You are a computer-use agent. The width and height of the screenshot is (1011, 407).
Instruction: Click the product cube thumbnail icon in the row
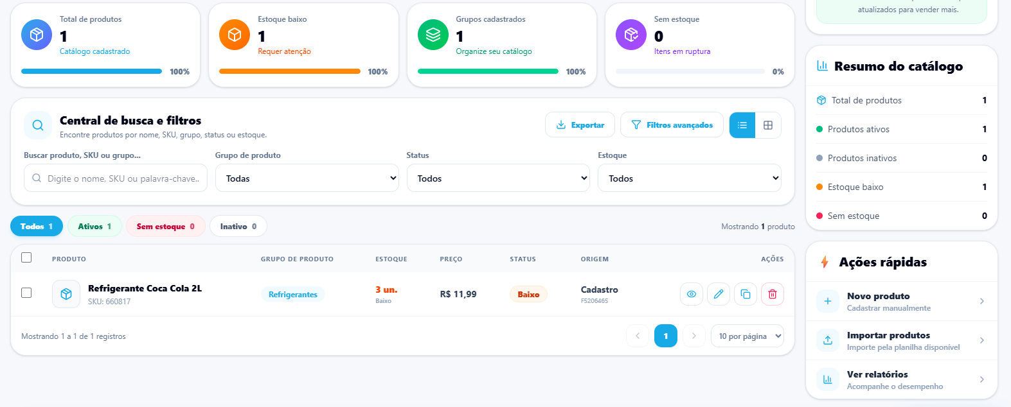(66, 294)
